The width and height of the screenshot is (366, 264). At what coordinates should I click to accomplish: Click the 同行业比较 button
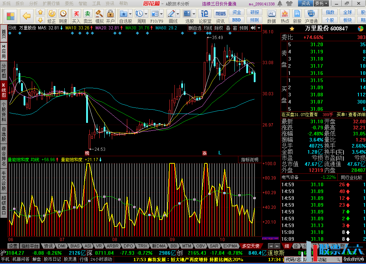click(351, 177)
